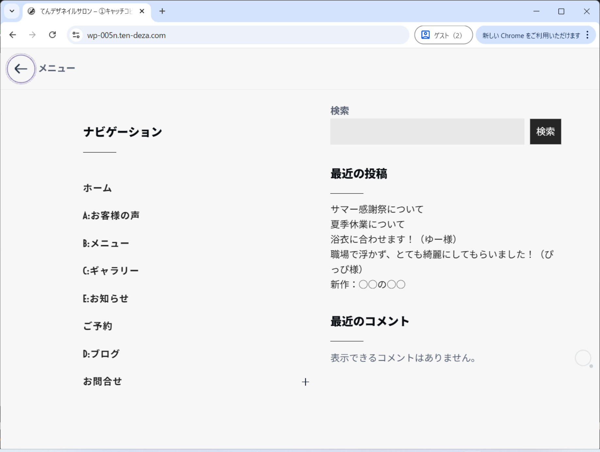Click the guest profile button
The image size is (600, 452).
443,35
